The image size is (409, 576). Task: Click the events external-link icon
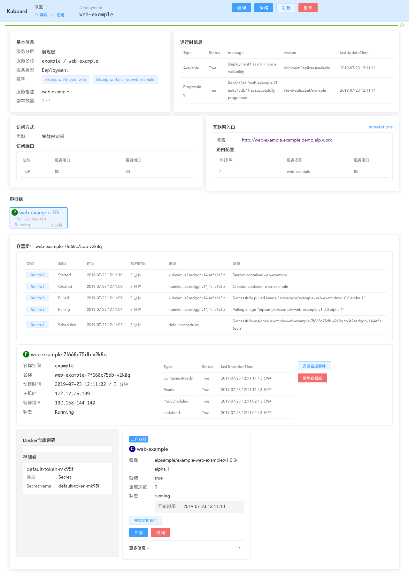point(36,15)
